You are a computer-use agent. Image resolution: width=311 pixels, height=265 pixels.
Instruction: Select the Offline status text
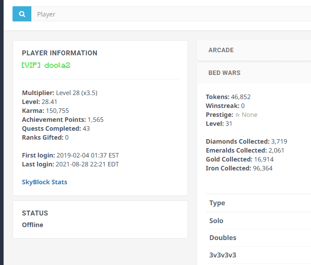pos(33,225)
